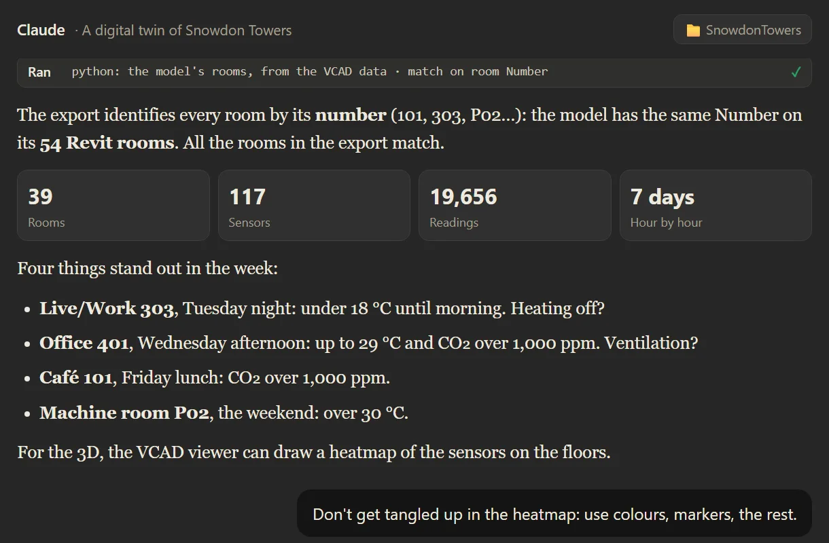This screenshot has height=543, width=829.
Task: Click the python command text in the Ran row
Action: 310,72
